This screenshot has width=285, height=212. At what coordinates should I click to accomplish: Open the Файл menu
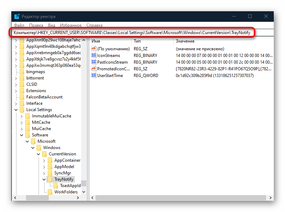[19, 25]
